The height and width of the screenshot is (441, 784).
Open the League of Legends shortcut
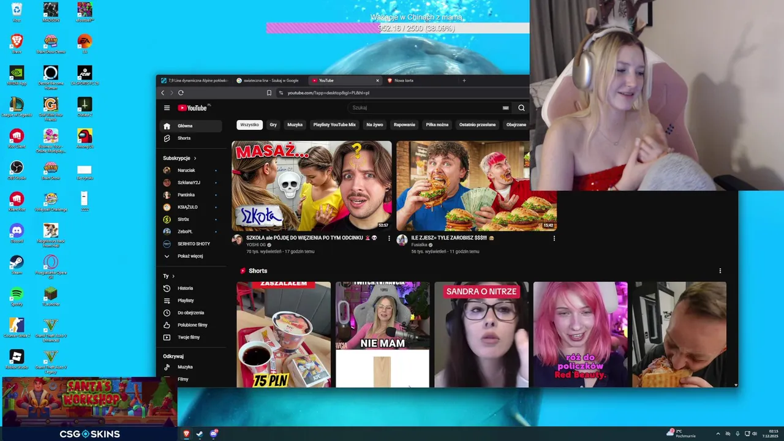coord(17,107)
